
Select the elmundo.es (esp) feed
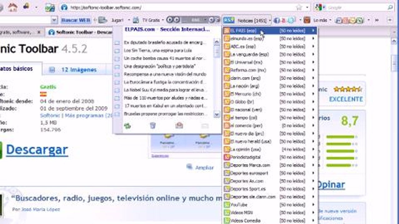(x=270, y=39)
